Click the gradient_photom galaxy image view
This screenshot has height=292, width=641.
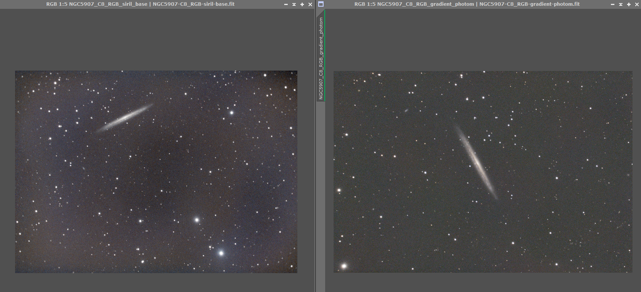click(x=483, y=172)
